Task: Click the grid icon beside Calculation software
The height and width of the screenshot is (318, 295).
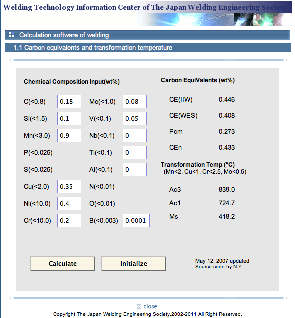Action: (x=12, y=35)
